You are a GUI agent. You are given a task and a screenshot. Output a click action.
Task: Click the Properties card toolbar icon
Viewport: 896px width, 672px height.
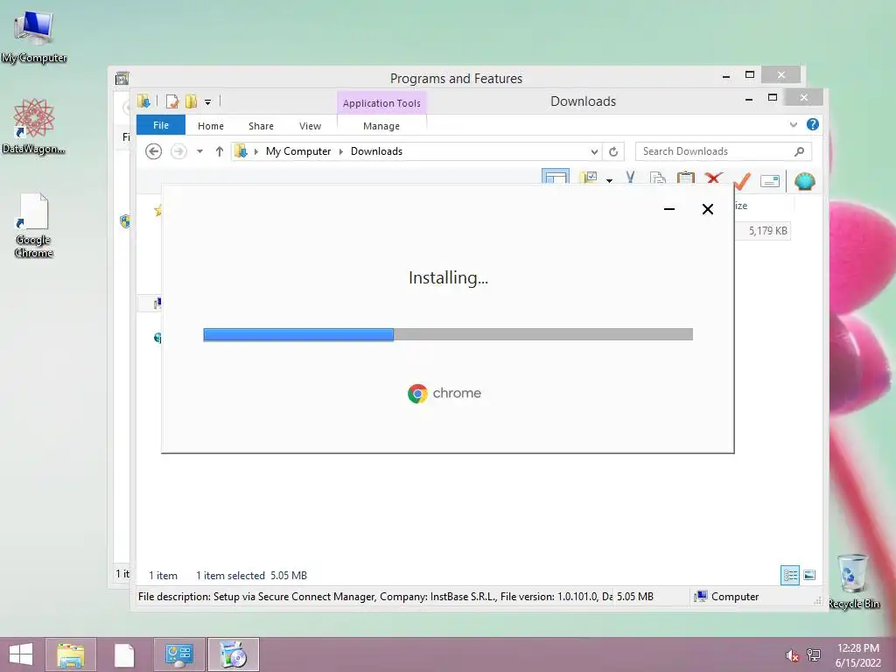[x=770, y=181]
